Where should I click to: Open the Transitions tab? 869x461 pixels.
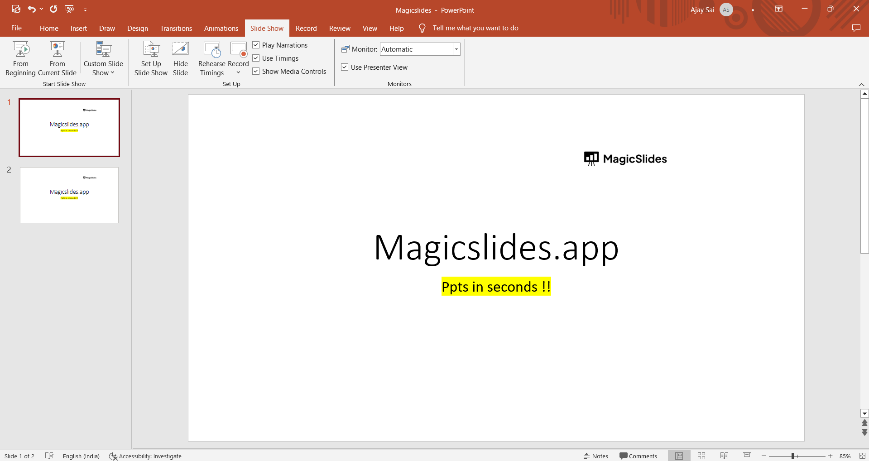176,28
